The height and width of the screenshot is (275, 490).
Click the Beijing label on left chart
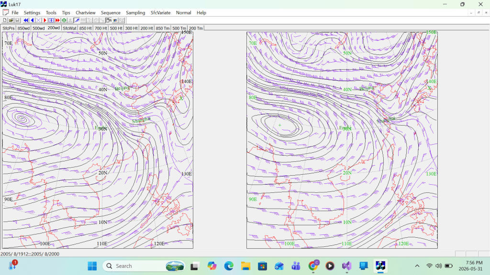(122, 88)
